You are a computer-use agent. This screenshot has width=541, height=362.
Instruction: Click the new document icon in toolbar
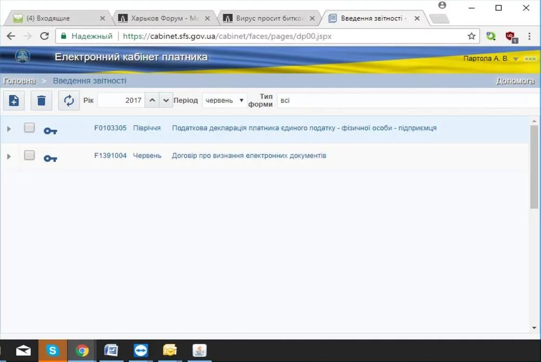coord(14,101)
